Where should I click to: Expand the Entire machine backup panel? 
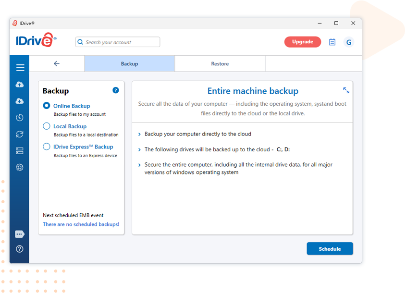point(346,90)
